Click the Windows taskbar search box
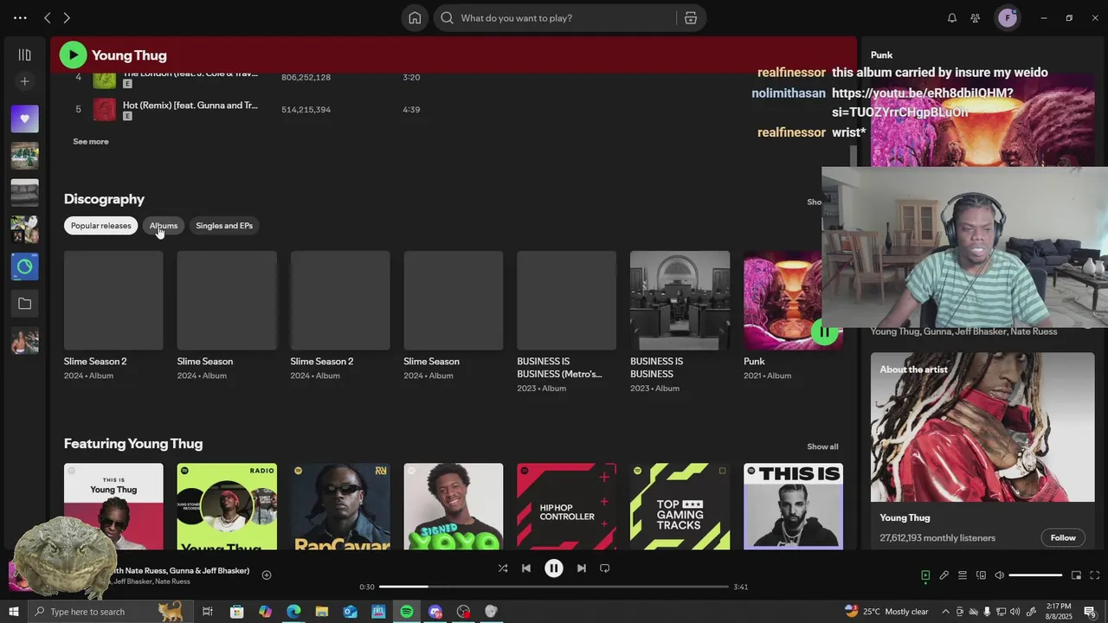The height and width of the screenshot is (623, 1108). point(110,612)
